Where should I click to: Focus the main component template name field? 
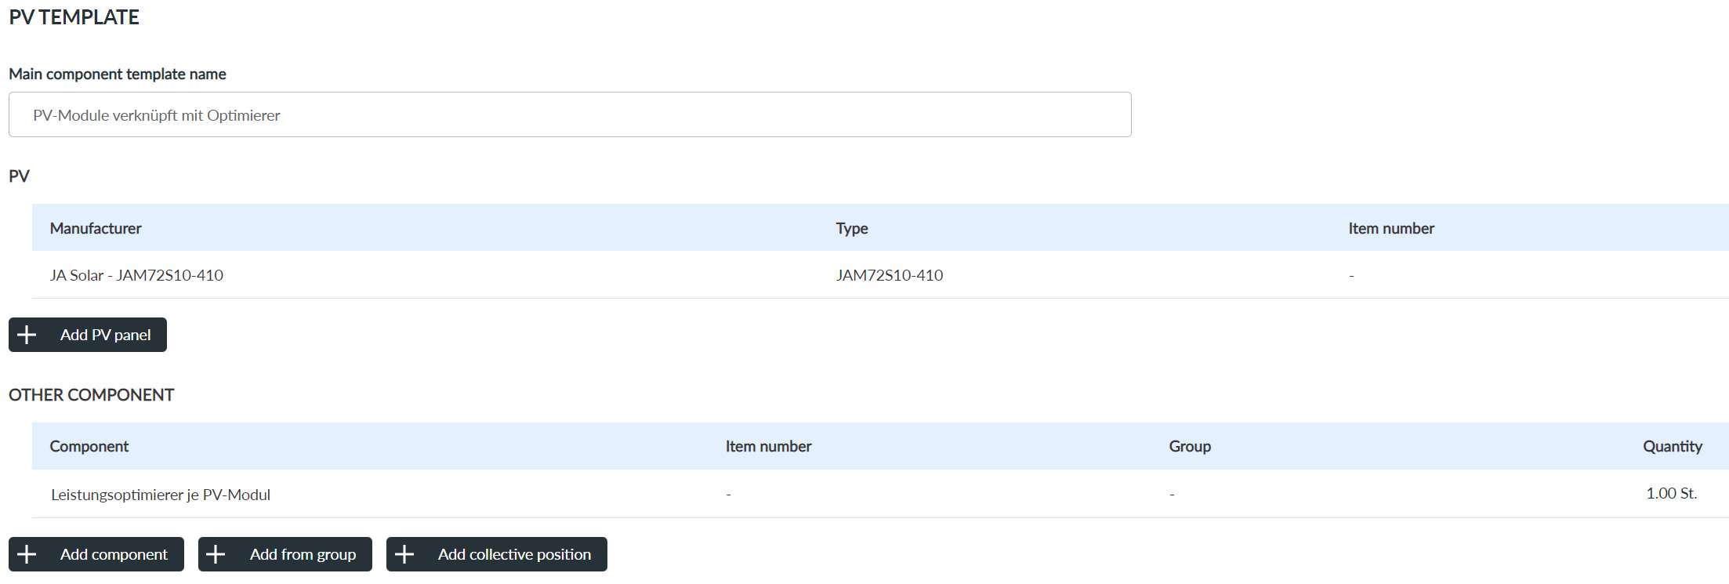(x=569, y=115)
